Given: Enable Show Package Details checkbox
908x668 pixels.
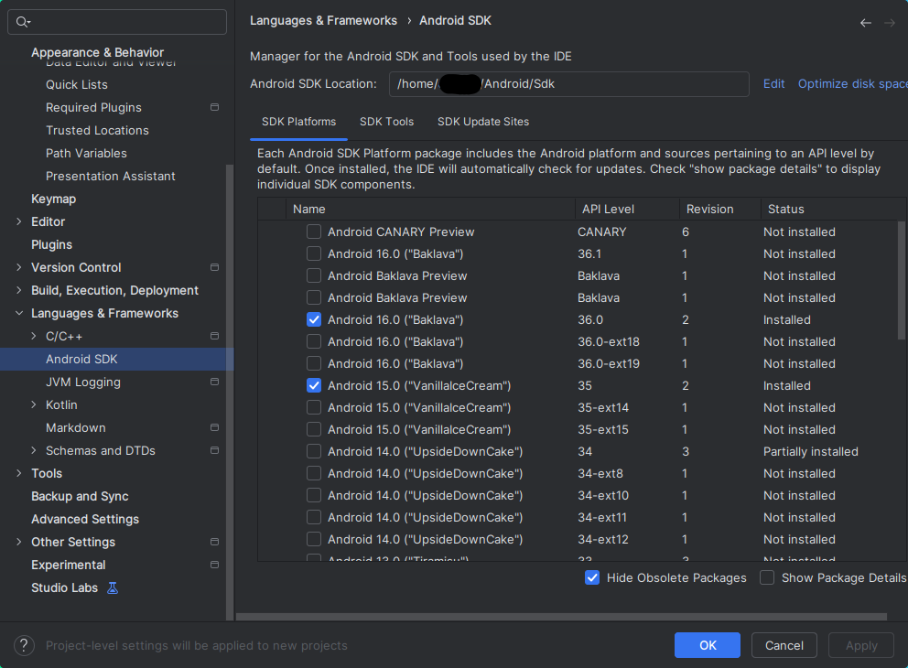Looking at the screenshot, I should (767, 577).
